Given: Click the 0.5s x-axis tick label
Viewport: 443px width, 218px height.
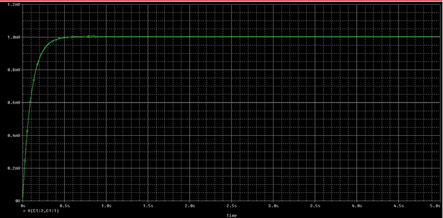Looking at the screenshot, I should (x=65, y=206).
